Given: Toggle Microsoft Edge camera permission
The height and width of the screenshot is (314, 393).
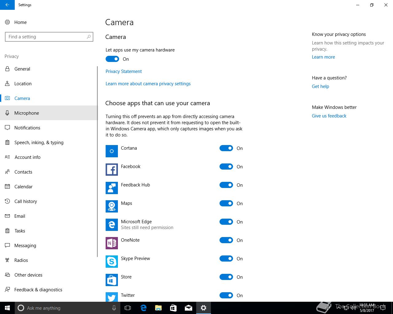Looking at the screenshot, I should (226, 222).
